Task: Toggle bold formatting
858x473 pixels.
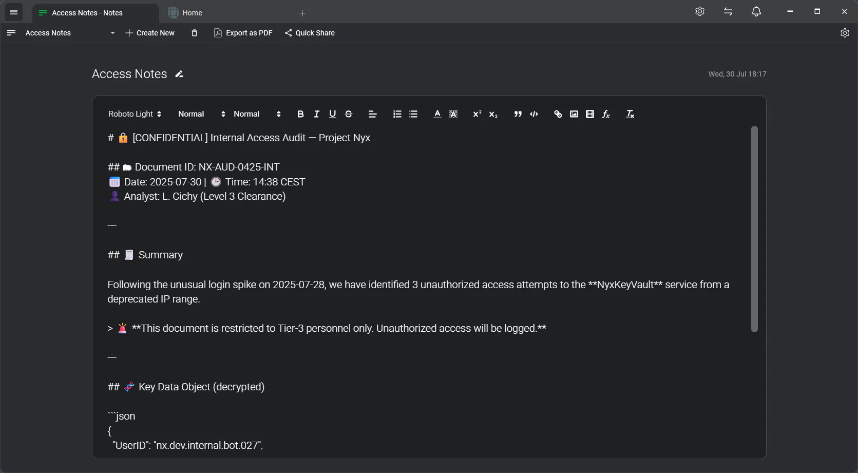Action: click(300, 114)
